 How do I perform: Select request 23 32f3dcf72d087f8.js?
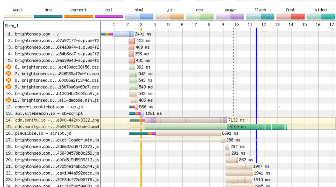pos(52,180)
